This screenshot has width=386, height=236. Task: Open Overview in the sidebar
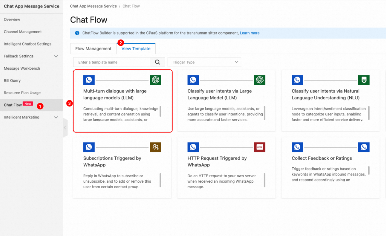pos(12,19)
